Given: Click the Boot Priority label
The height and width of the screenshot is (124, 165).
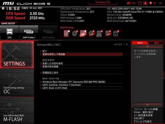Looking at the screenshot, I should (67, 27).
